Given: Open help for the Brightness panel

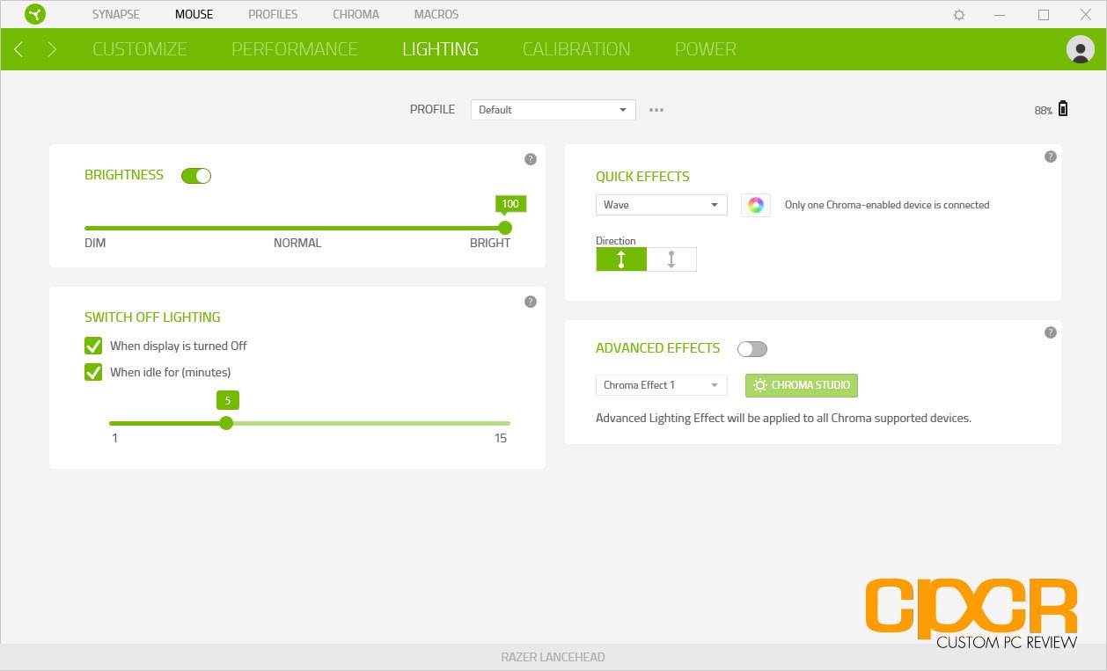Looking at the screenshot, I should (x=530, y=159).
